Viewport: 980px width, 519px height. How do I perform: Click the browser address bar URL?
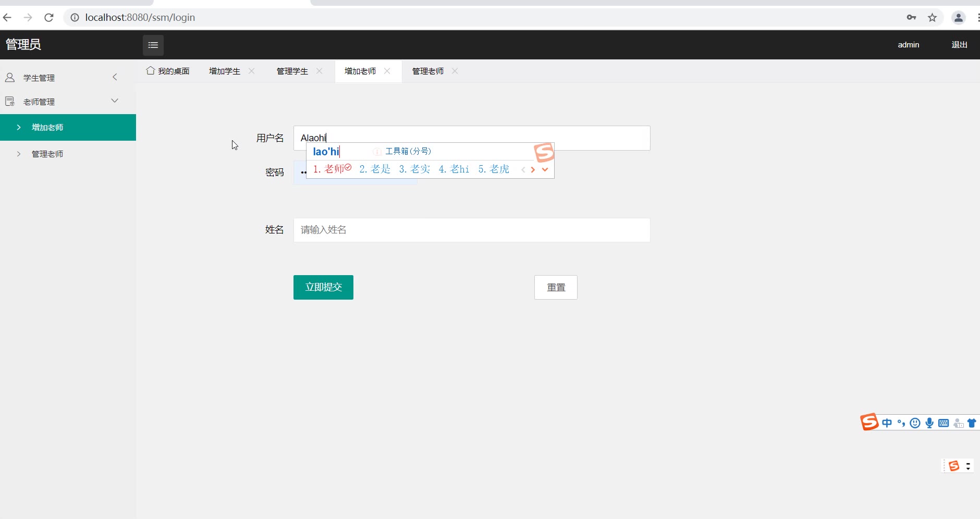tap(140, 17)
